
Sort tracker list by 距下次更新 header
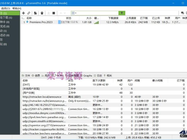[x=102, y=81]
